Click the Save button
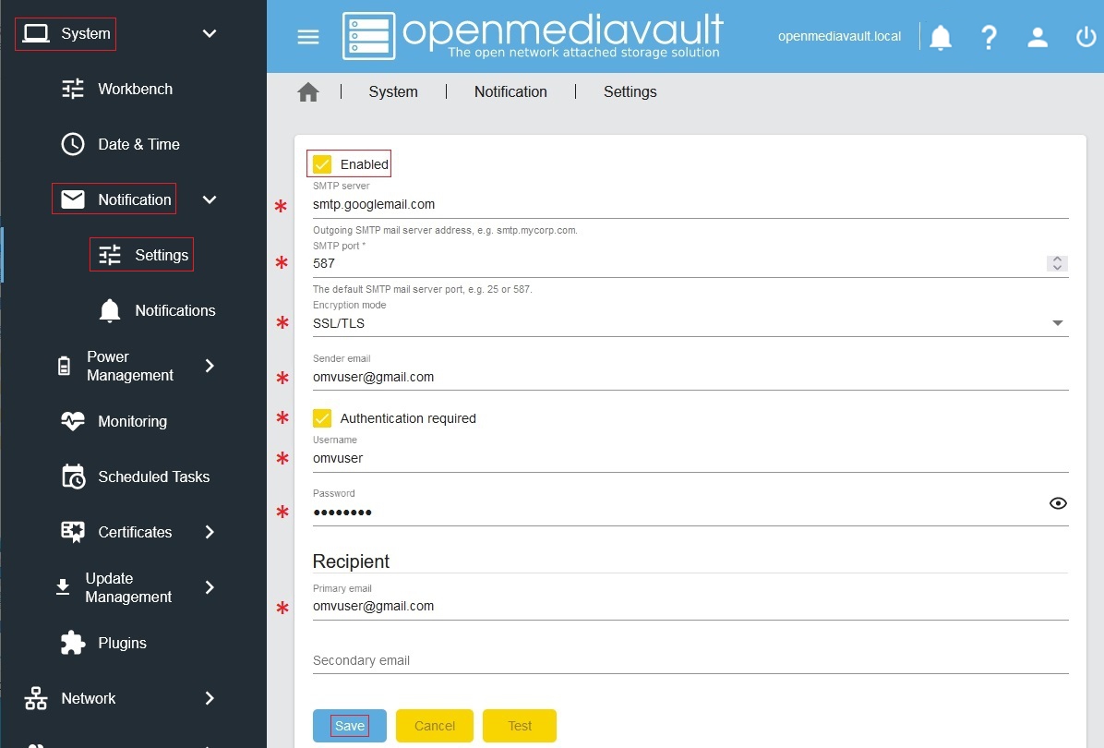Image resolution: width=1104 pixels, height=748 pixels. click(x=350, y=726)
